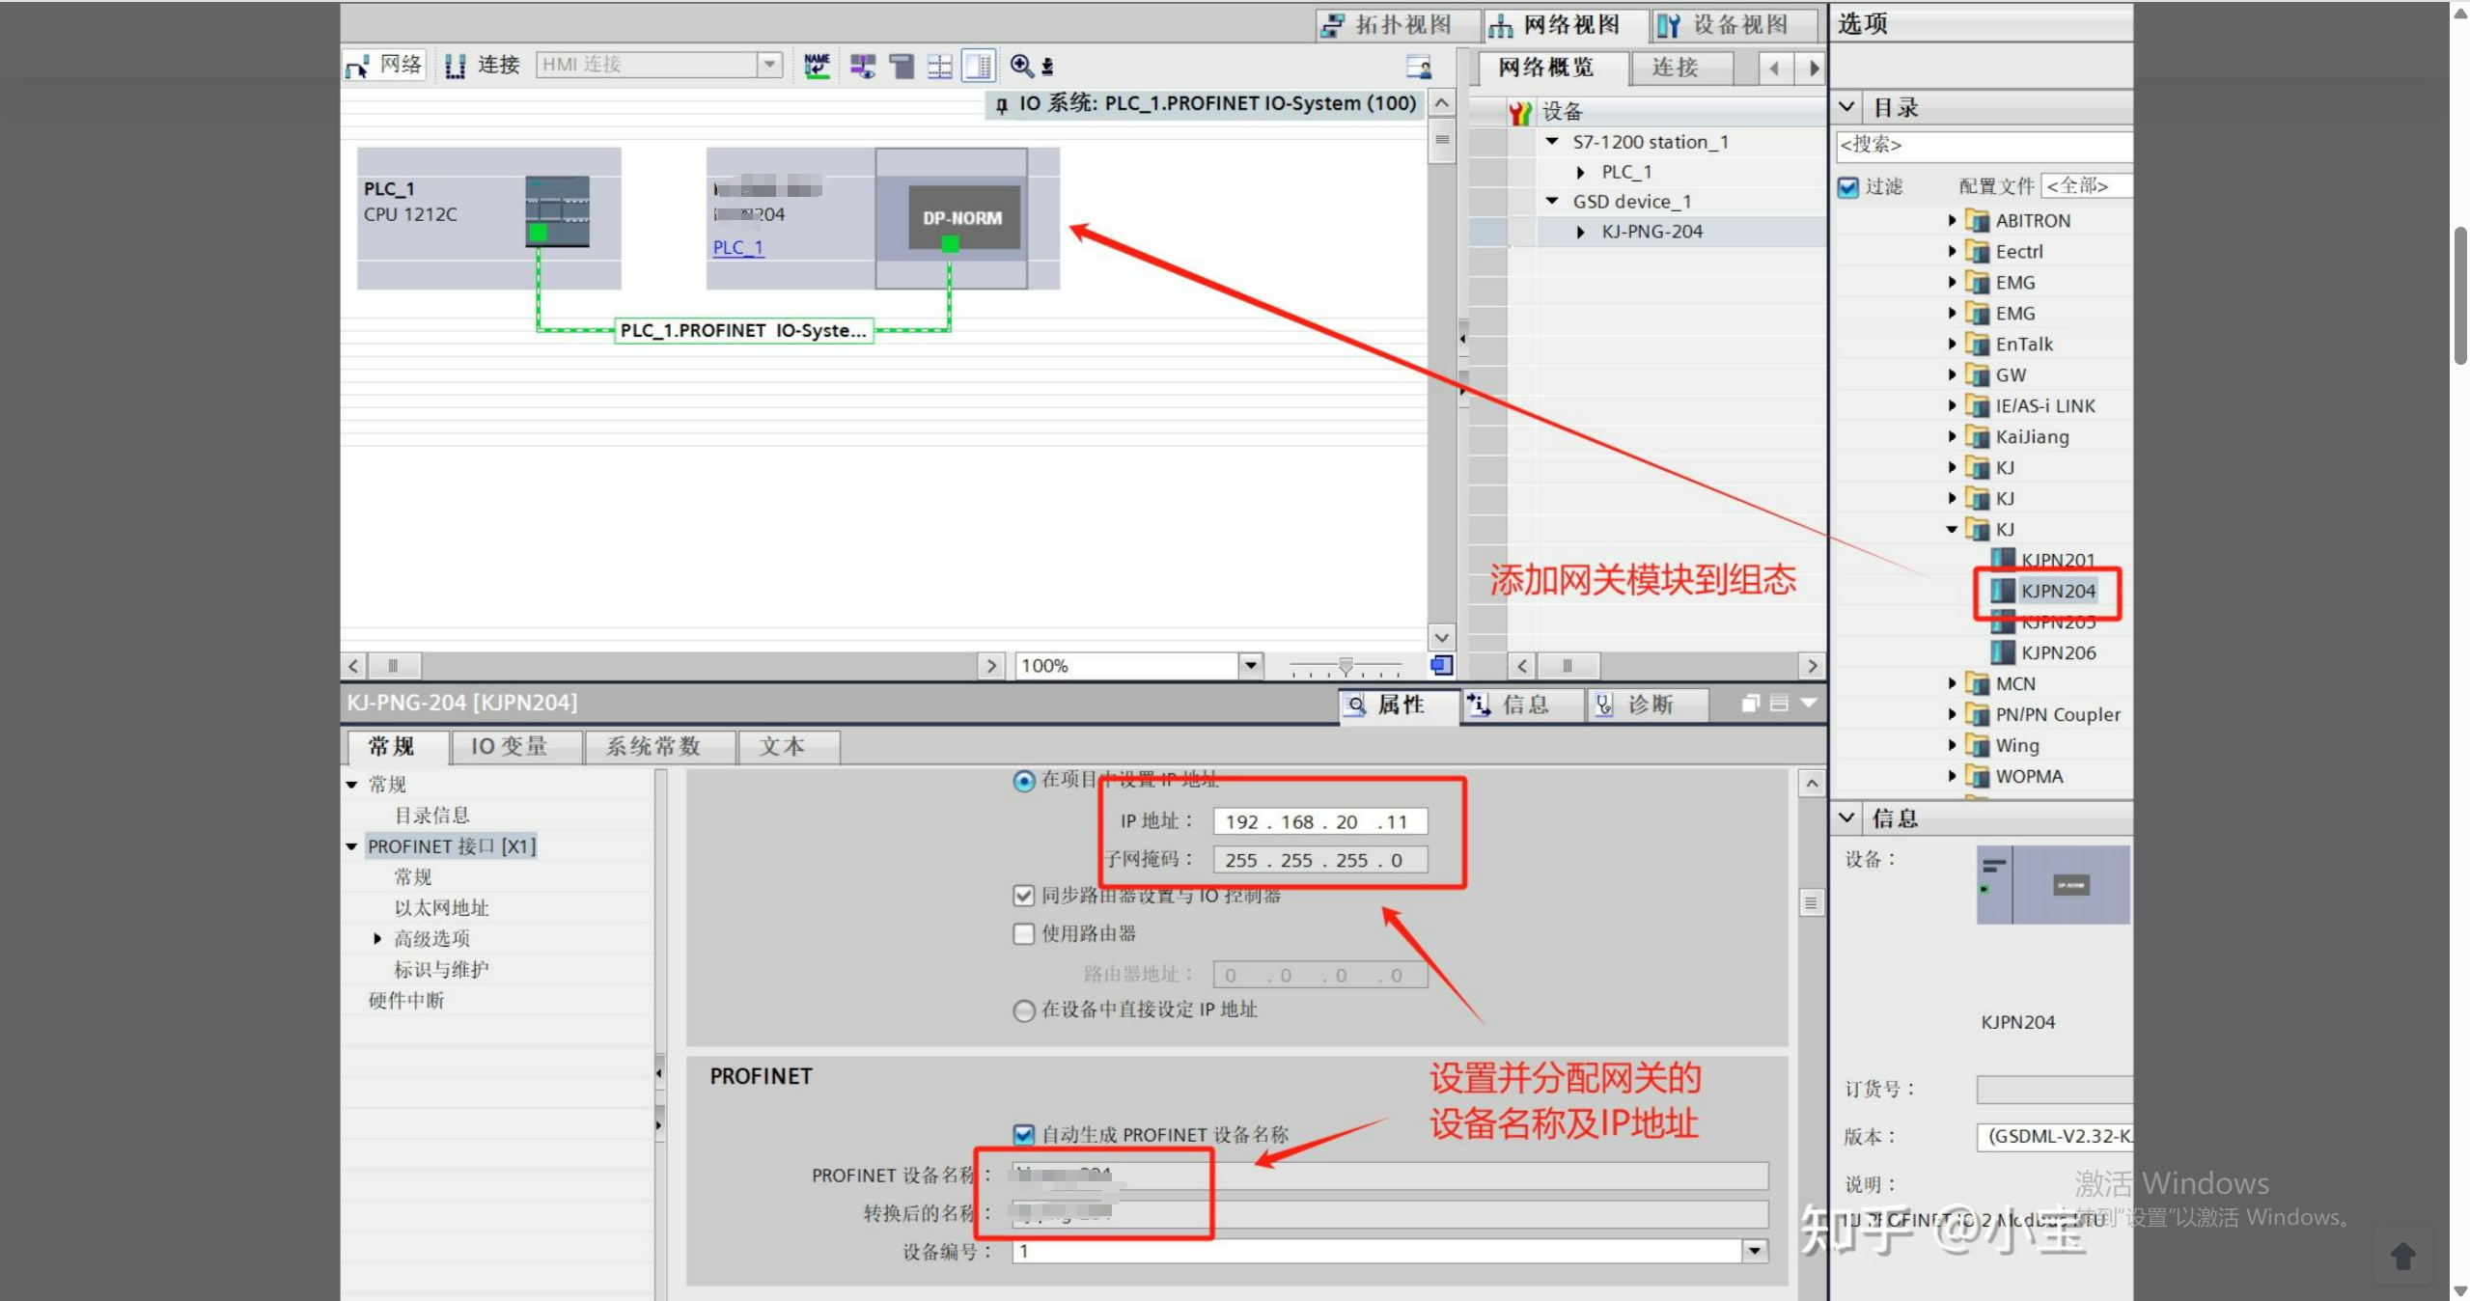Click the pin icon on IO system label
This screenshot has height=1301, width=2470.
click(x=1002, y=104)
